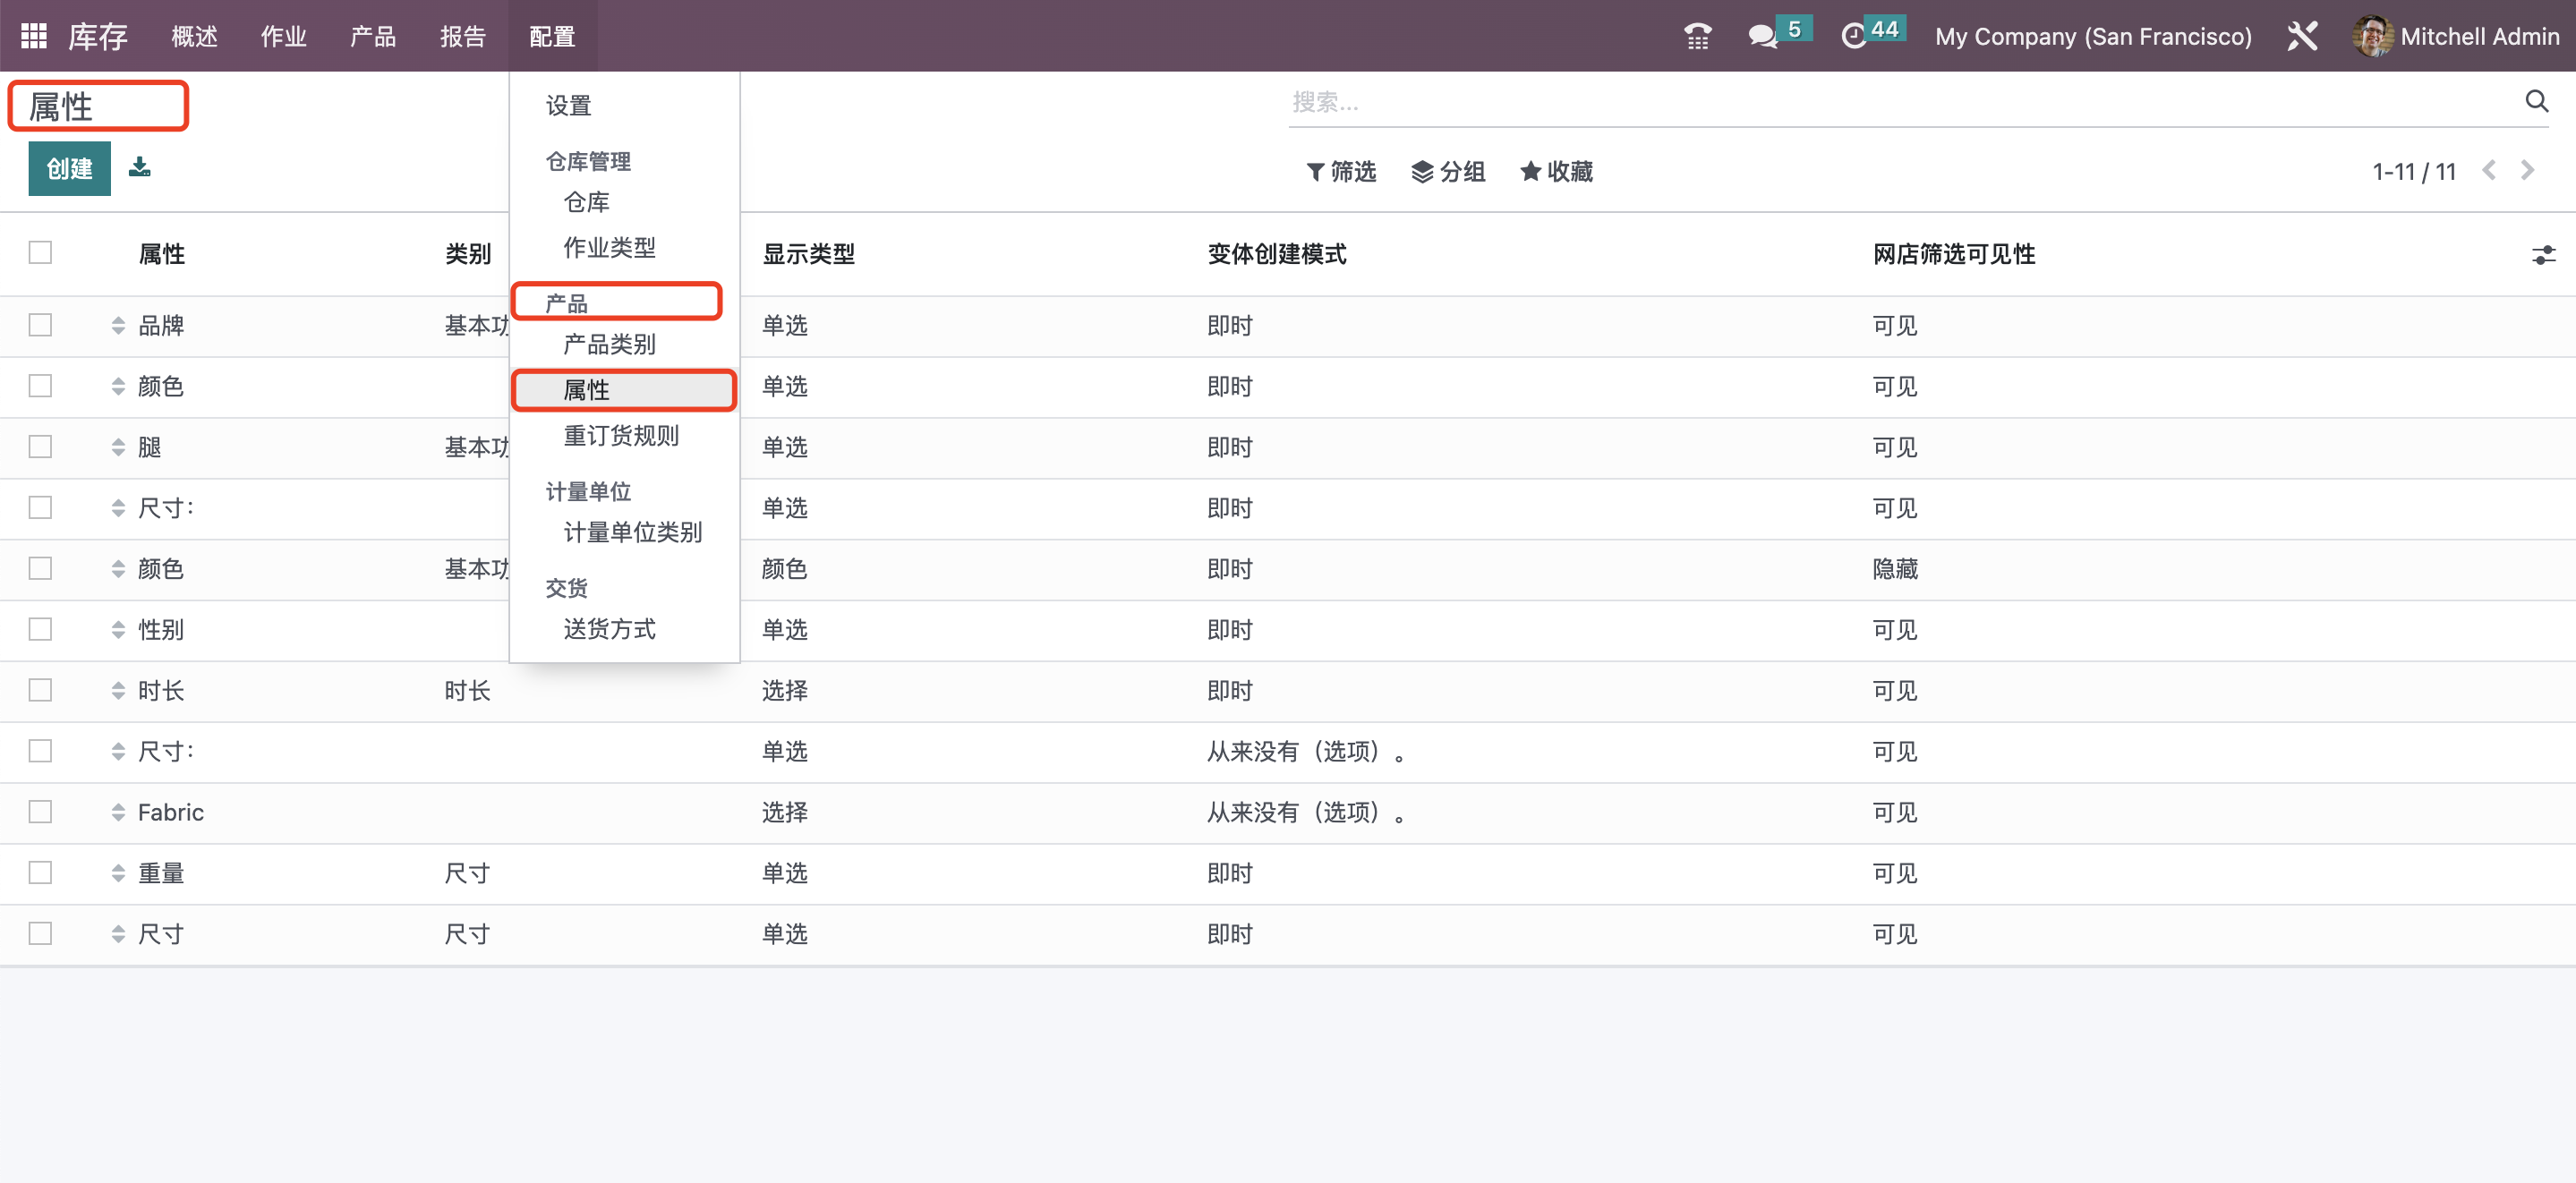2576x1183 pixels.
Task: Click the debug tools wrench icon
Action: pos(2302,36)
